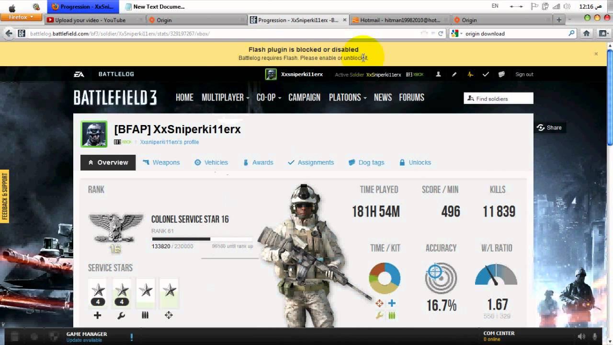This screenshot has height=345, width=613.
Task: Click the checkmark icon in header
Action: [486, 74]
